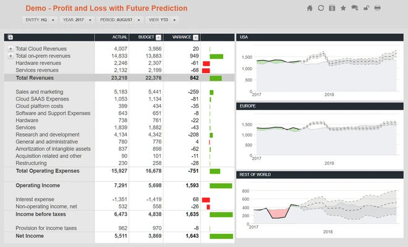
Task: Click the Net Income variance green bar
Action: click(x=221, y=236)
